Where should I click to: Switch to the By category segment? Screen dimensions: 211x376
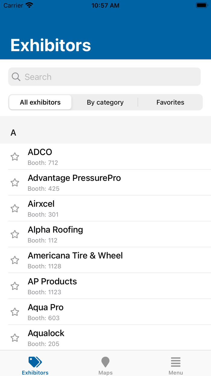tap(105, 102)
